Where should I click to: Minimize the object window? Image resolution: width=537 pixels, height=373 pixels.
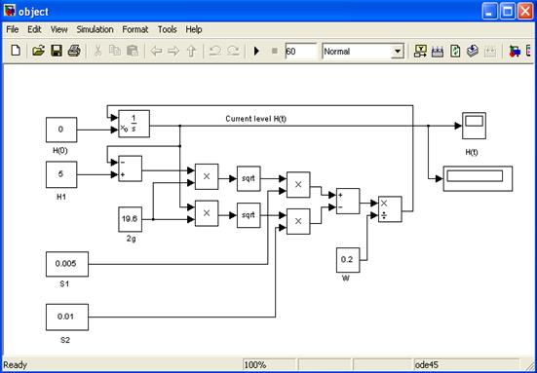pyautogui.click(x=490, y=13)
